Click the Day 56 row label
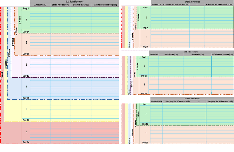 tap(26, 98)
